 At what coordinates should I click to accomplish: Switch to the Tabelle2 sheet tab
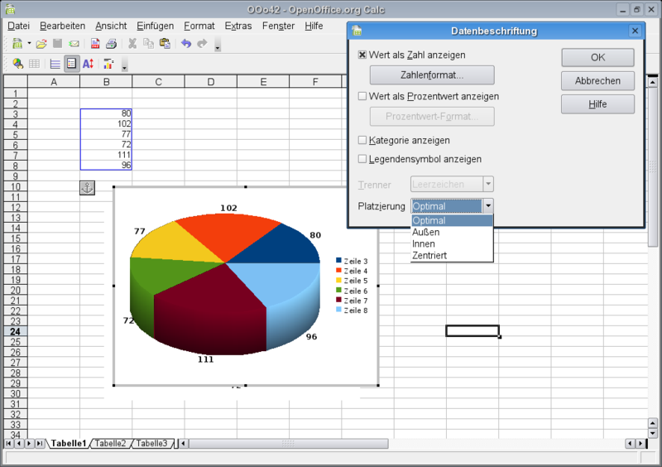[111, 444]
